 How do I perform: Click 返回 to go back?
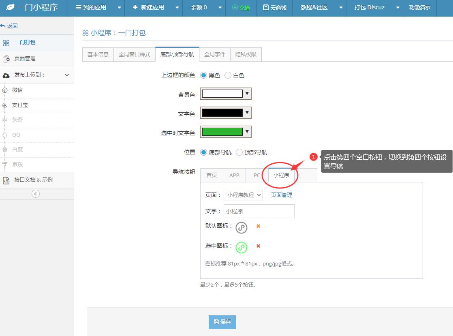[x=13, y=26]
